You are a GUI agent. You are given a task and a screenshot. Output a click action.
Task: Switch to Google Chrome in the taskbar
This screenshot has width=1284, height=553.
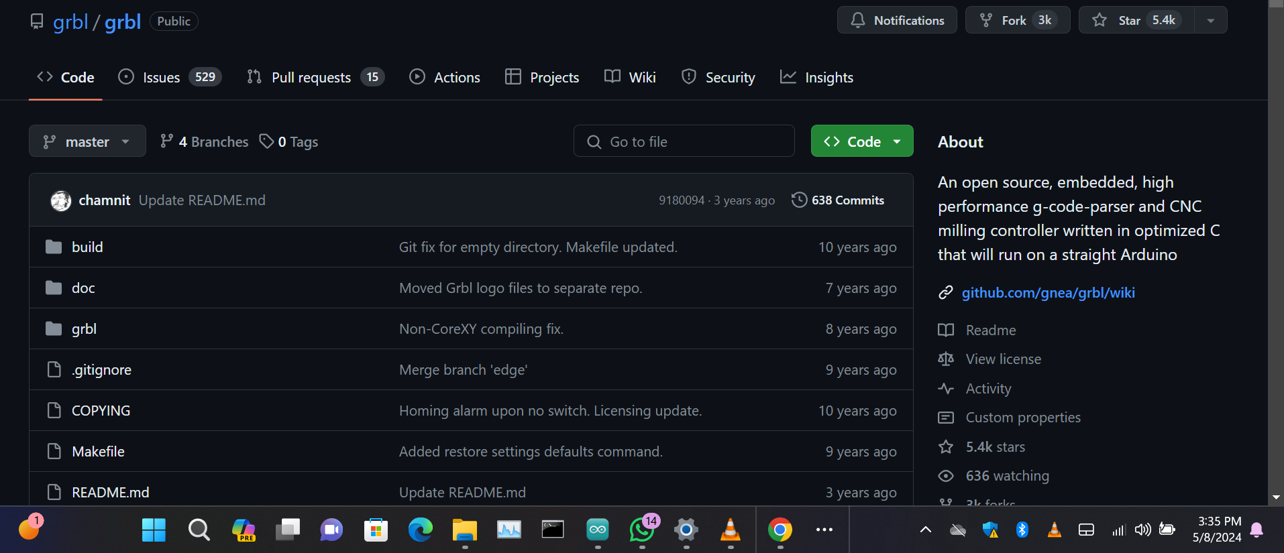pos(780,530)
